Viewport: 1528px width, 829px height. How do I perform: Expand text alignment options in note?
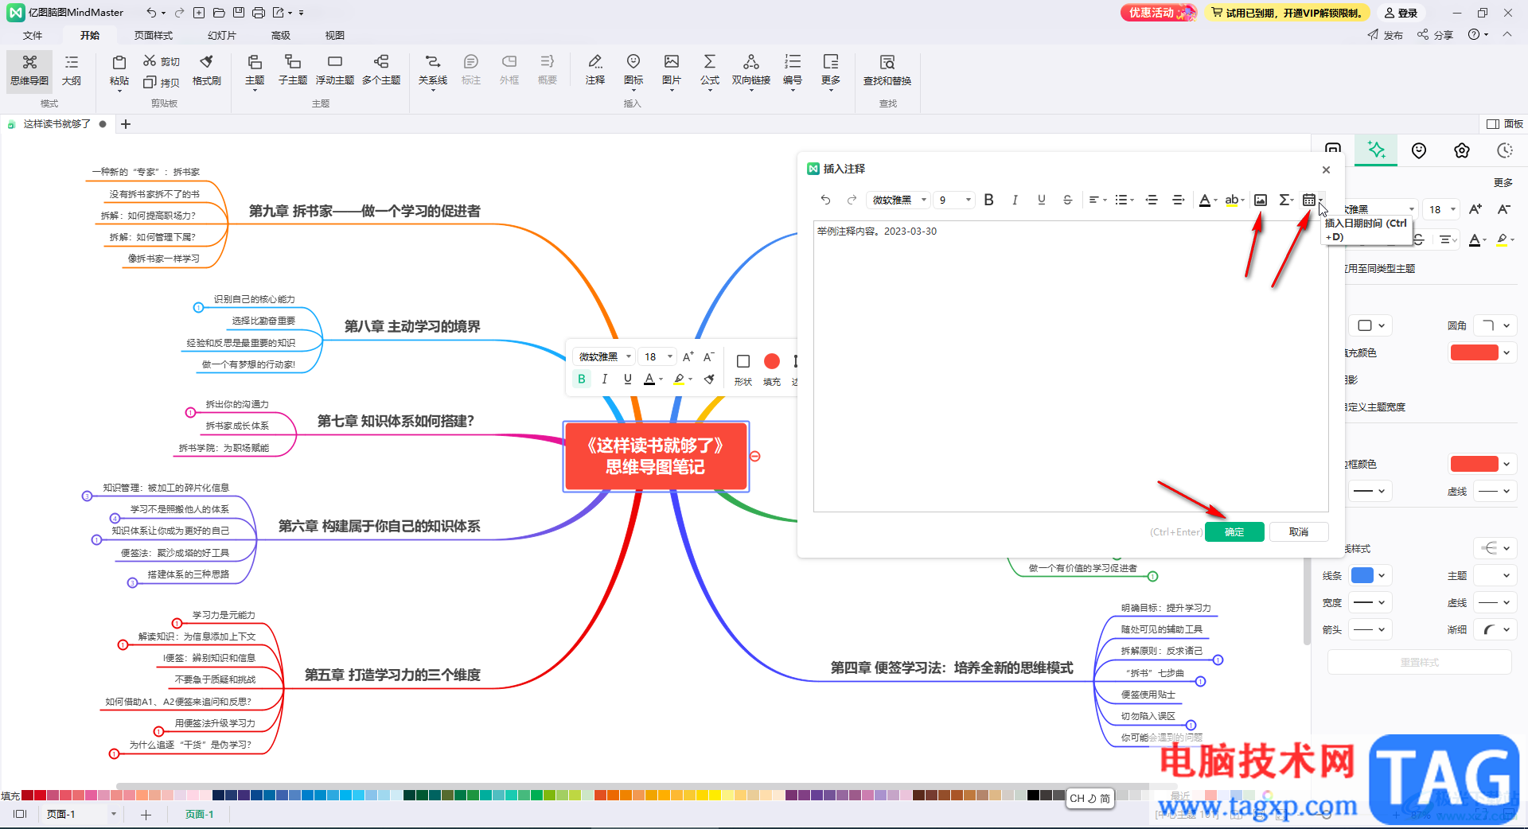click(1097, 200)
